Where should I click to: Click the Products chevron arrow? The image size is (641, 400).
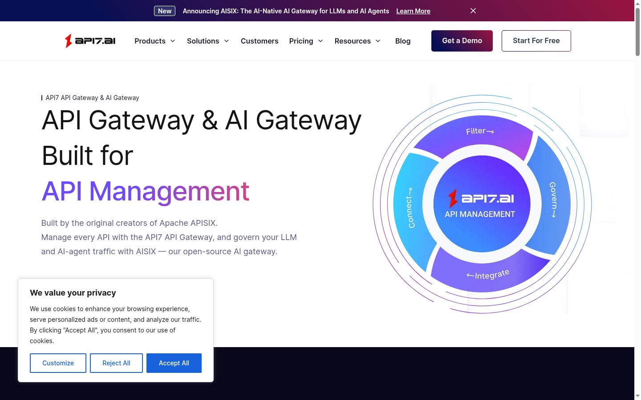tap(173, 41)
